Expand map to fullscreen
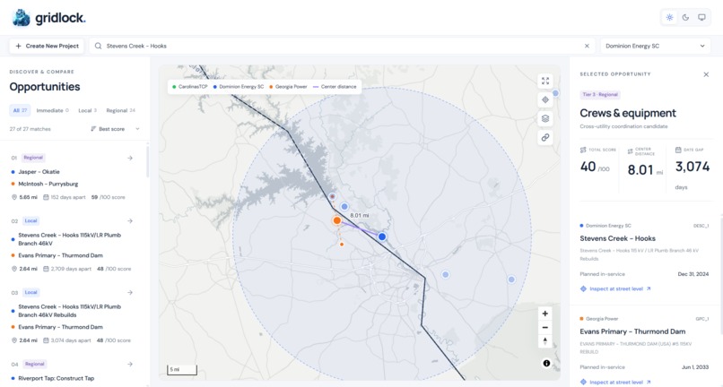Image resolution: width=723 pixels, height=387 pixels. coord(545,82)
